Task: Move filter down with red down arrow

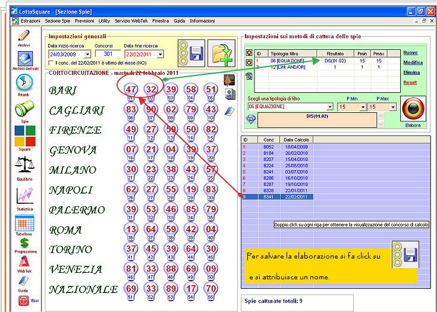Action: tap(249, 62)
